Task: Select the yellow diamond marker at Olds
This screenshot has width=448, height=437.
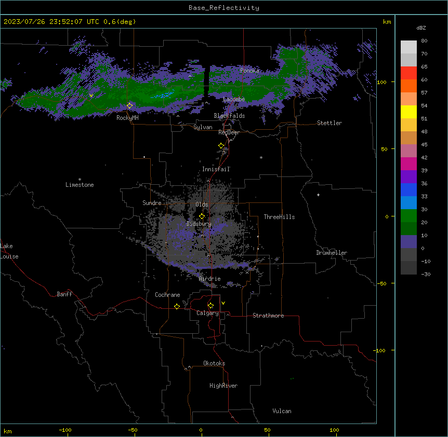Action: (x=202, y=216)
